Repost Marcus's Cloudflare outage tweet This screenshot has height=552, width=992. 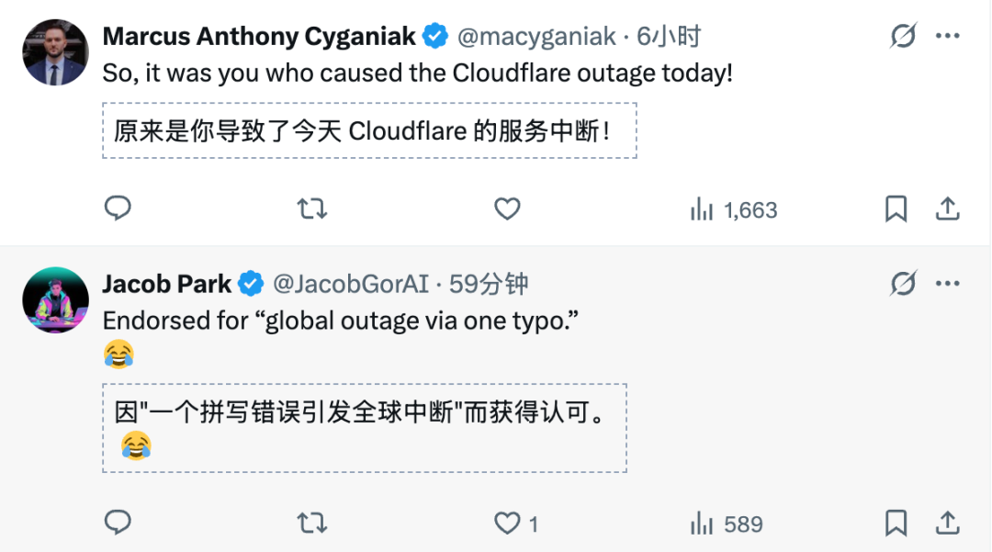(312, 209)
